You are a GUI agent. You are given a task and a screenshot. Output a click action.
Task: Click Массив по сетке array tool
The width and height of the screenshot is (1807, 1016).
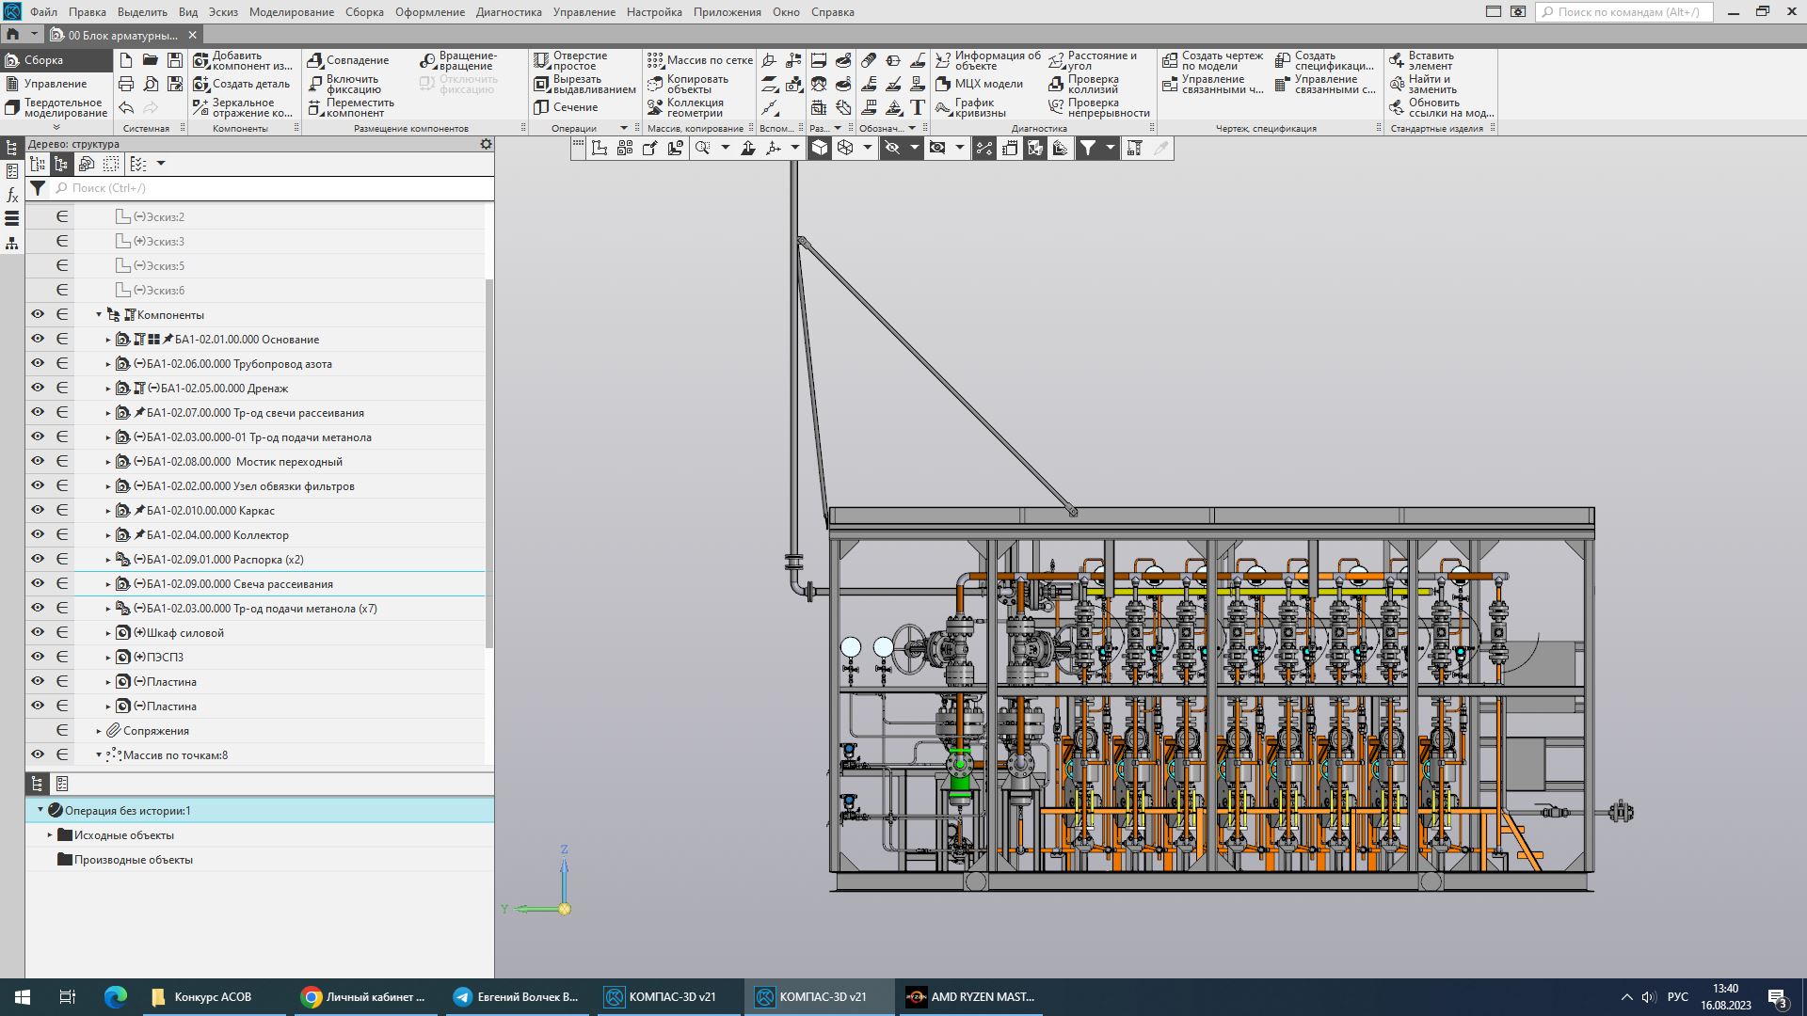(655, 60)
